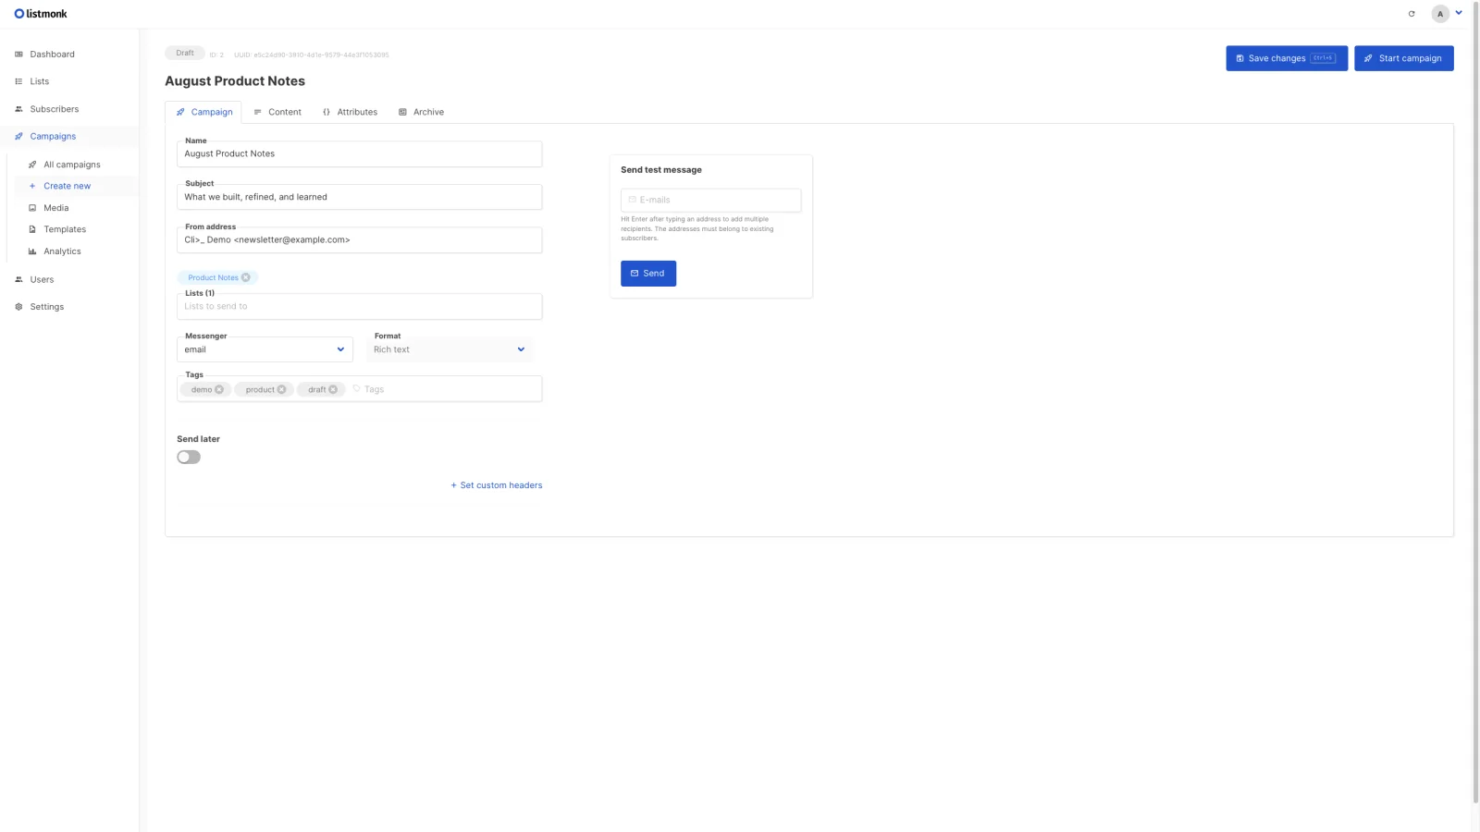Remove the Product Notes list tag
The height and width of the screenshot is (832, 1480).
coord(246,277)
